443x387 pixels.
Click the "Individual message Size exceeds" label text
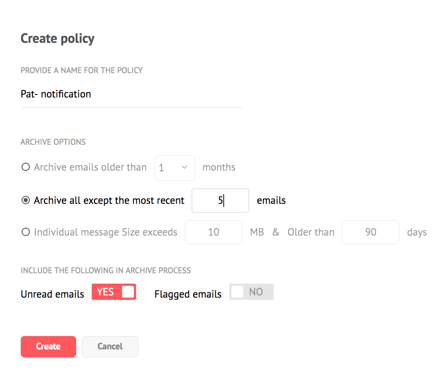pyautogui.click(x=106, y=232)
